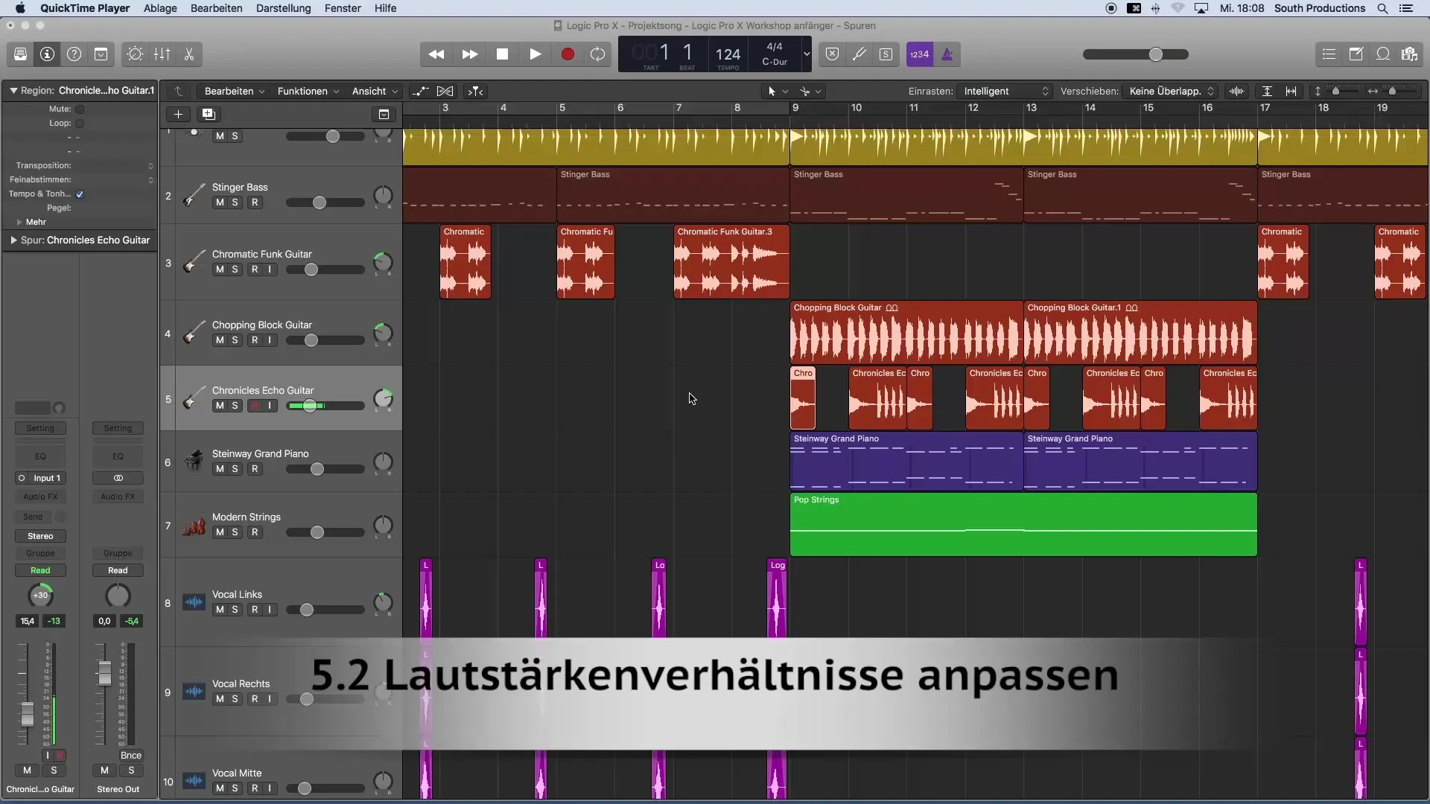
Task: Open the Bearbeiten dropdown in tracks area
Action: 235,91
